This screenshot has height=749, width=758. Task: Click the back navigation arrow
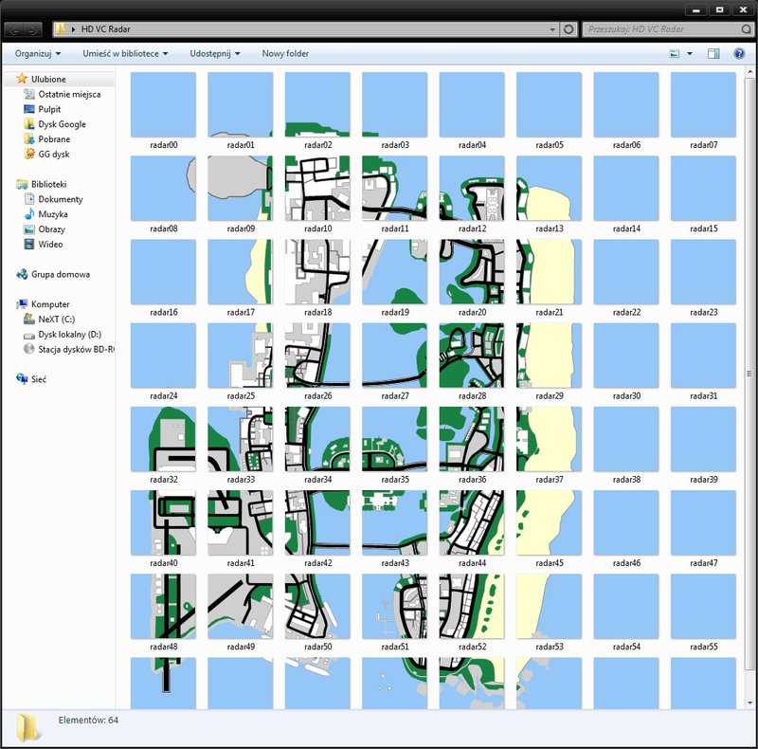click(14, 30)
